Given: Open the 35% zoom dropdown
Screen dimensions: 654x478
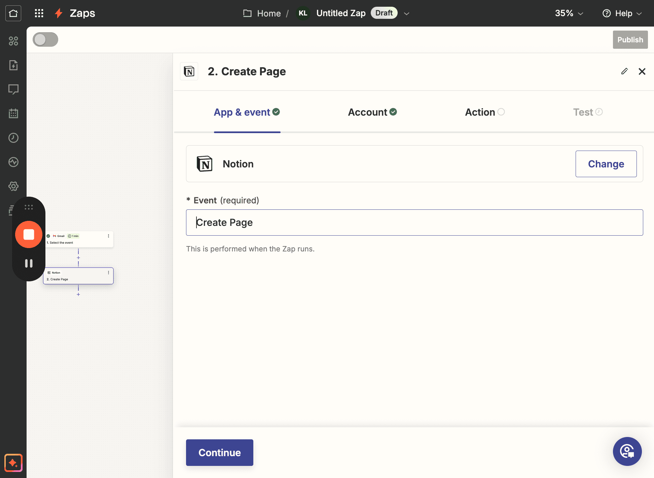Looking at the screenshot, I should coord(569,13).
